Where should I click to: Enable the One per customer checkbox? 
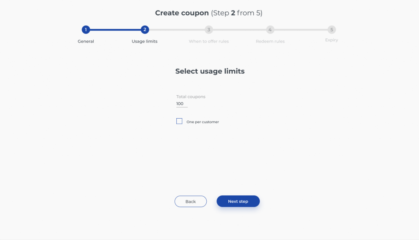(179, 121)
